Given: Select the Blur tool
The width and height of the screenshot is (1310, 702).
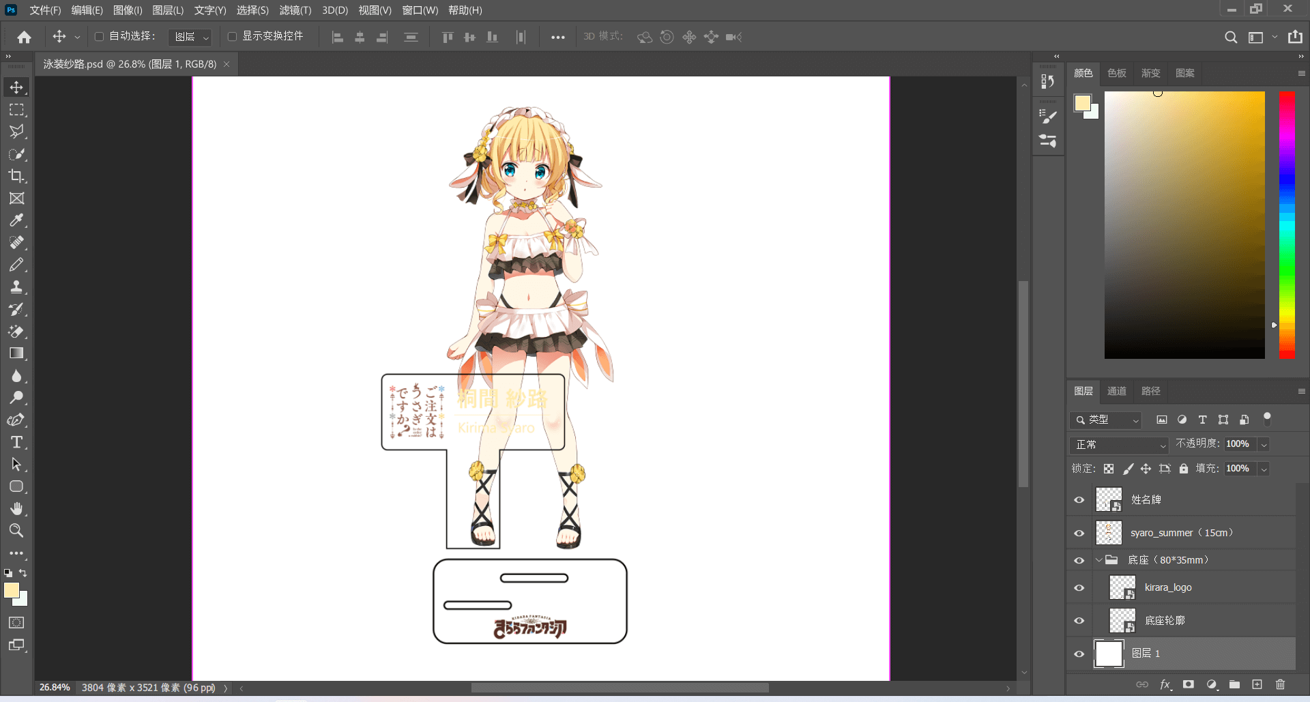Looking at the screenshot, I should click(16, 376).
